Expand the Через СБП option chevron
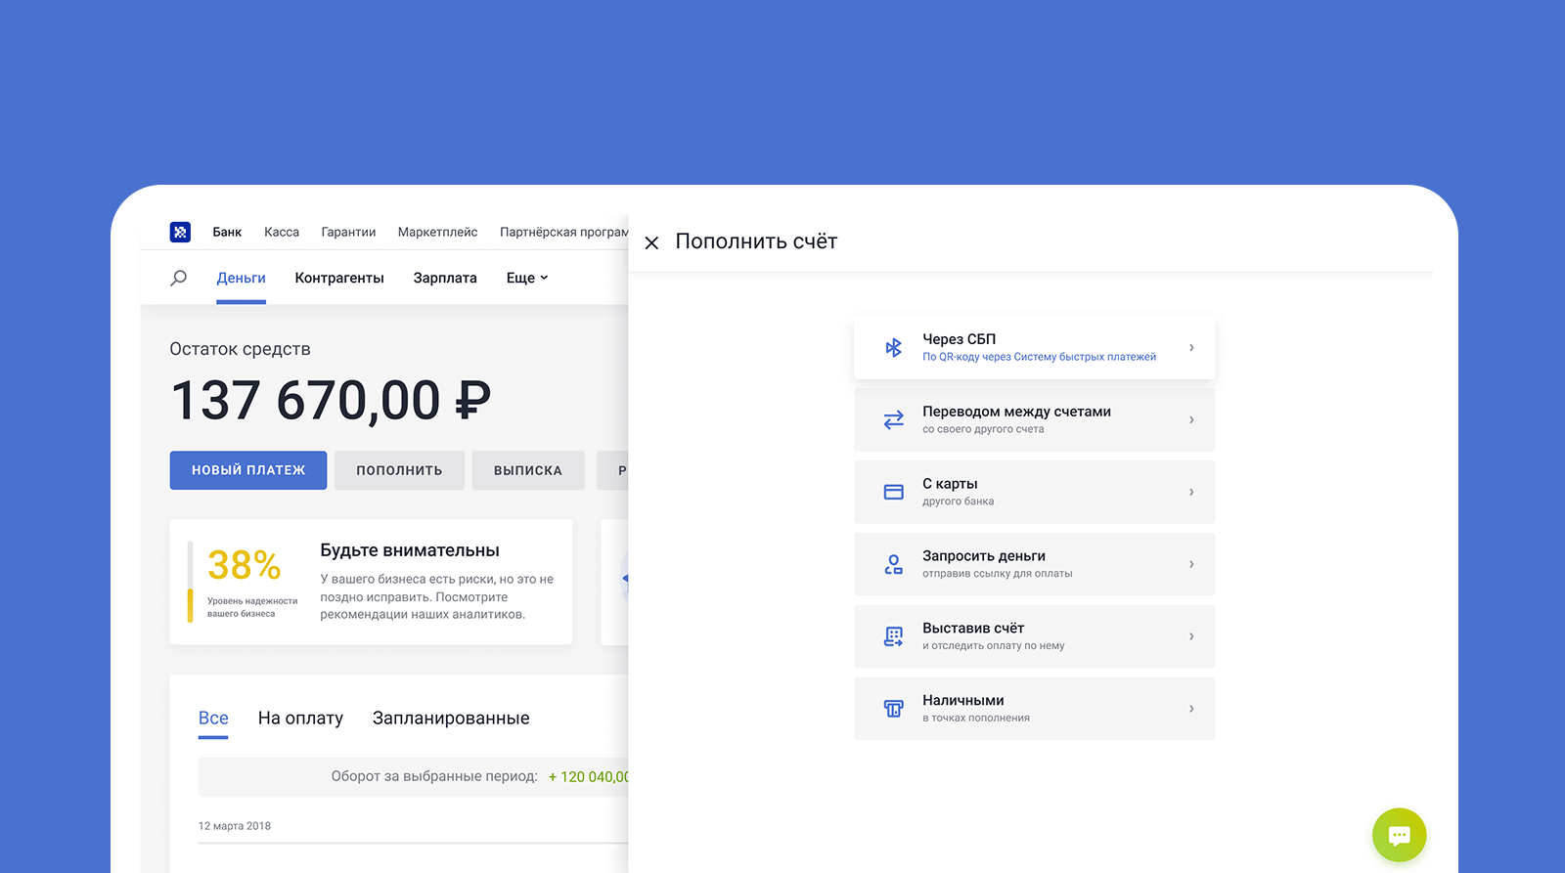This screenshot has width=1565, height=873. pos(1191,348)
